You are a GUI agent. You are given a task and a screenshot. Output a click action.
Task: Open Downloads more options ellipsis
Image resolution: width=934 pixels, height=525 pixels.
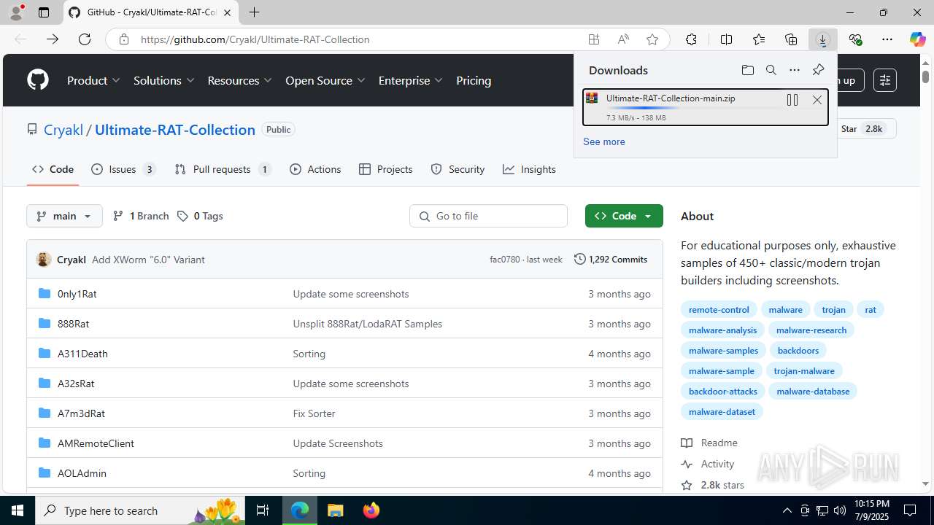point(794,70)
